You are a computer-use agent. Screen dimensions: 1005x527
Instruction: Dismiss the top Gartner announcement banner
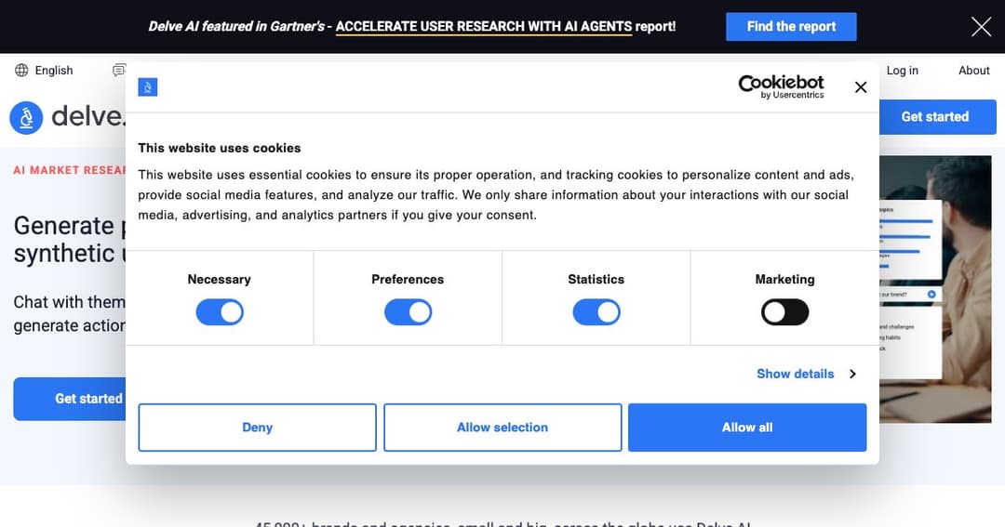click(981, 26)
